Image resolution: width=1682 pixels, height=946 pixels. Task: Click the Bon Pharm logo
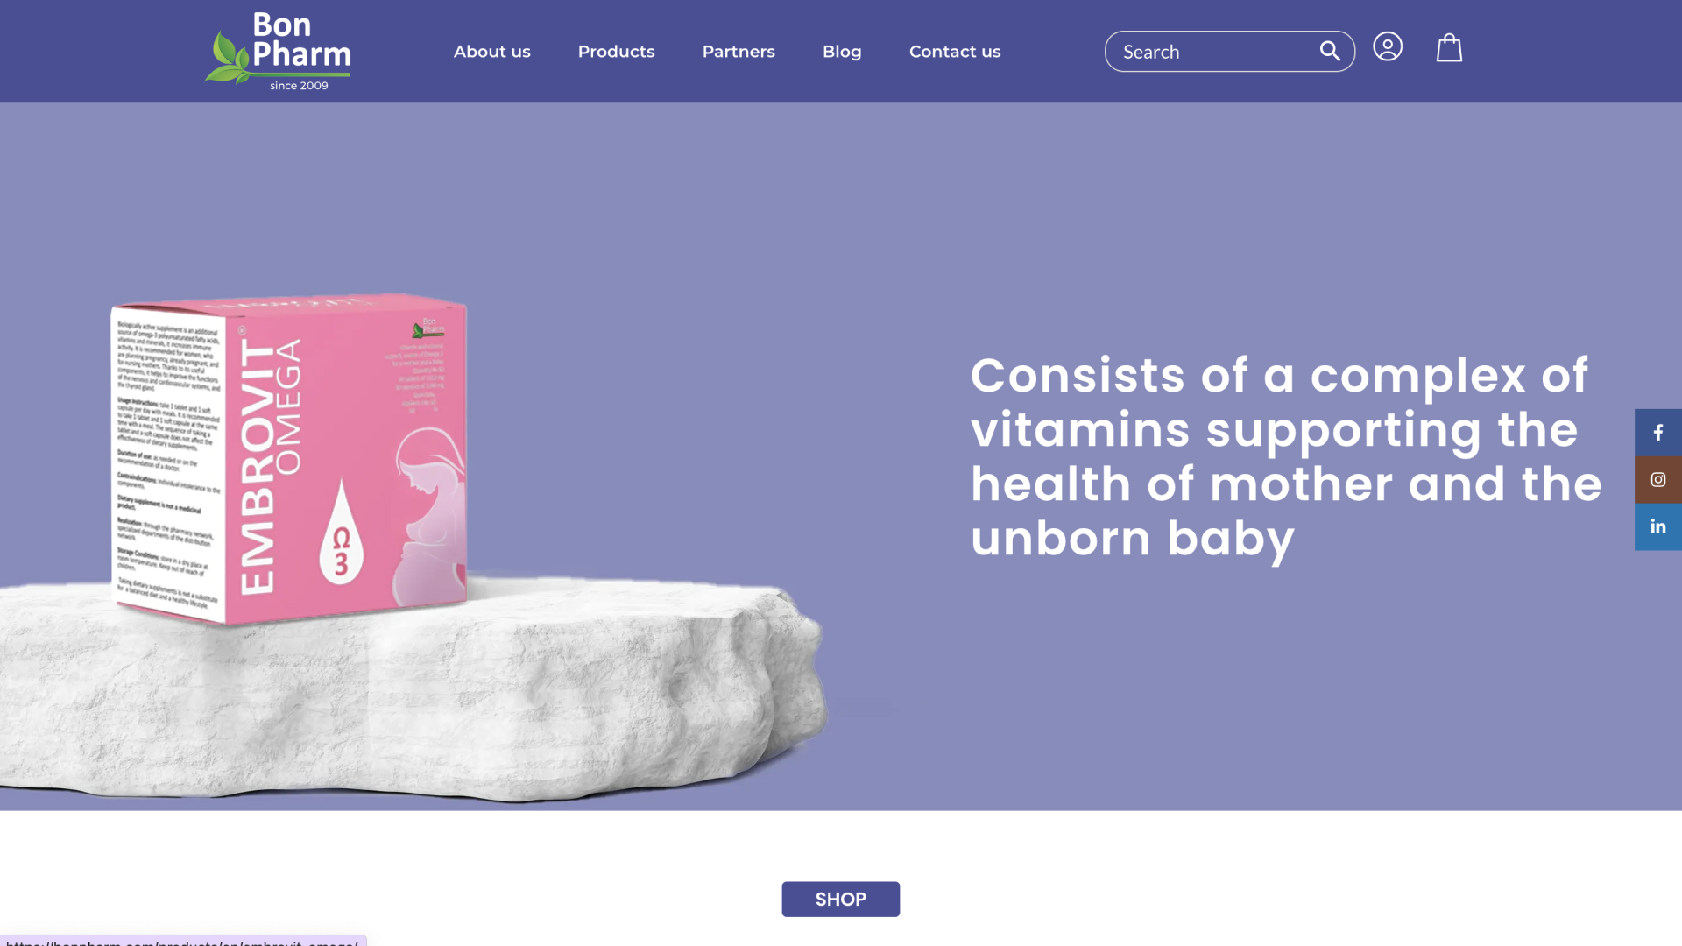[278, 51]
